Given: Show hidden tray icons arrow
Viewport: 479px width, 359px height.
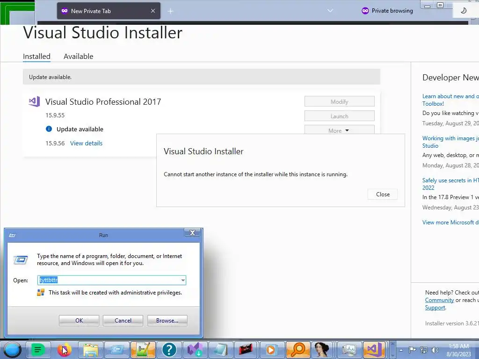Looking at the screenshot, I should tap(401, 350).
